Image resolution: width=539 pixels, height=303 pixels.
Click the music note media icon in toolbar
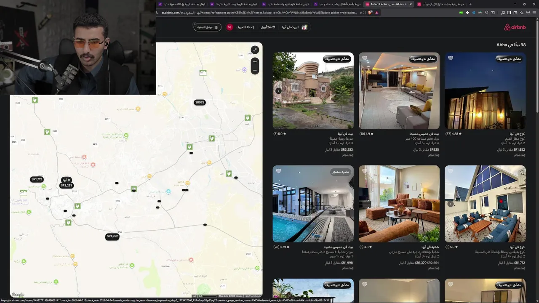coord(503,13)
